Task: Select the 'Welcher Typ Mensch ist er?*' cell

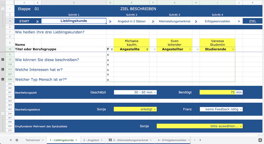Action: (41, 79)
